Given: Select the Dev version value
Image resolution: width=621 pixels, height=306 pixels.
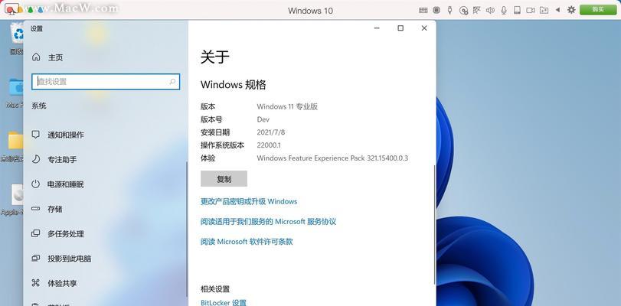Looking at the screenshot, I should click(x=263, y=119).
